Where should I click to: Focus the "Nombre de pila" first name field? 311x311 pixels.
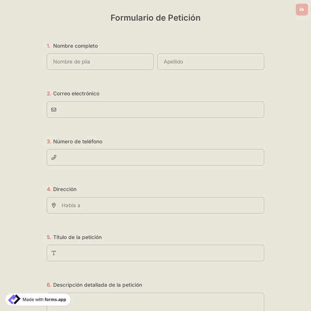100,62
